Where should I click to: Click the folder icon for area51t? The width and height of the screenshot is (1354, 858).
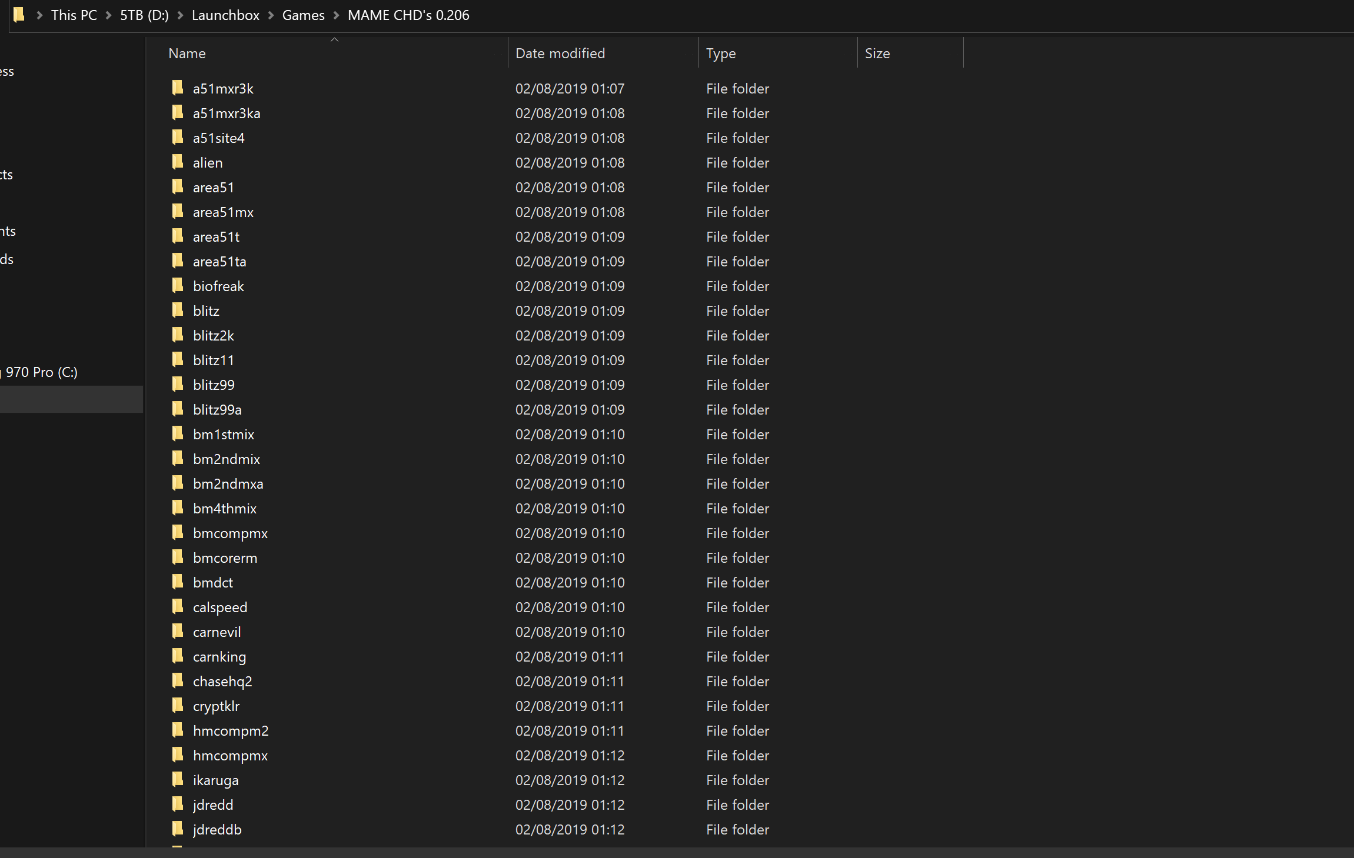178,236
